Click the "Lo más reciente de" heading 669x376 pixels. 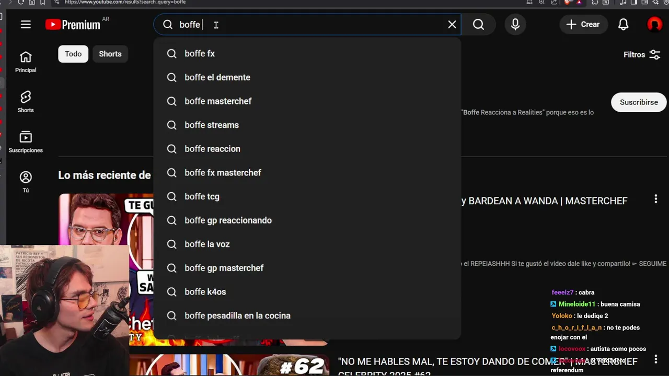(105, 175)
